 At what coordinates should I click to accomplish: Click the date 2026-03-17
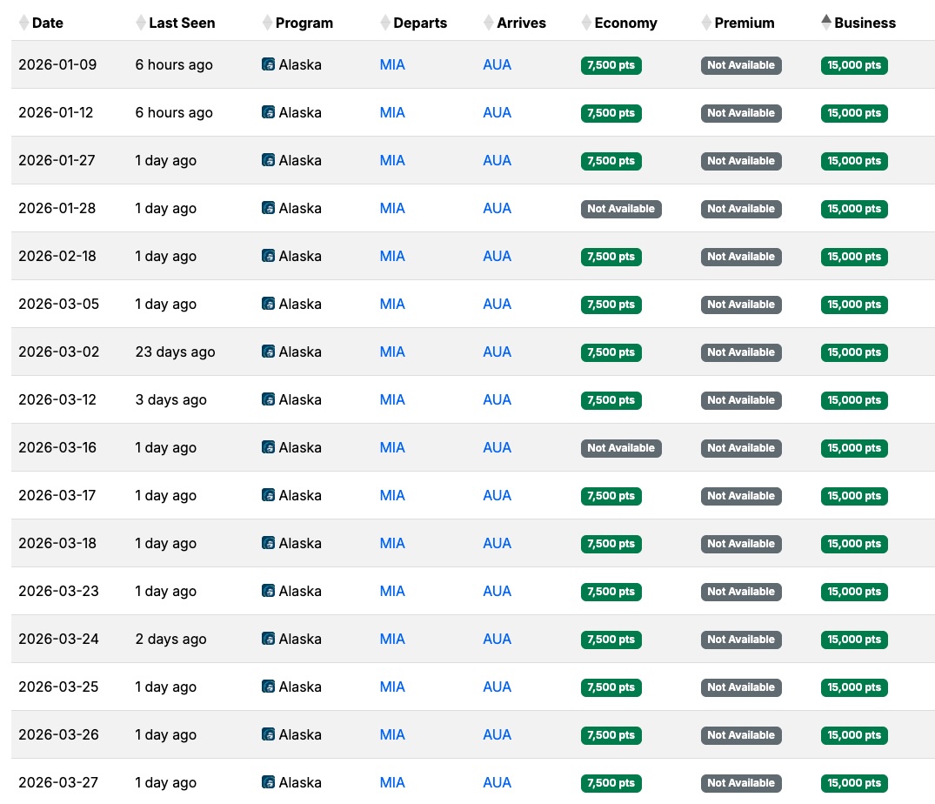[57, 495]
